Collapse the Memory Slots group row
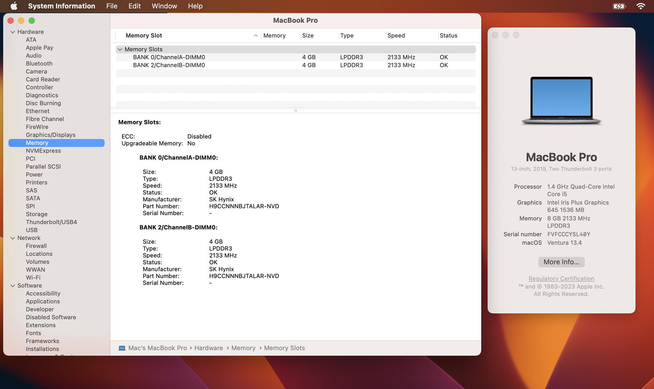The height and width of the screenshot is (389, 654). [x=120, y=49]
